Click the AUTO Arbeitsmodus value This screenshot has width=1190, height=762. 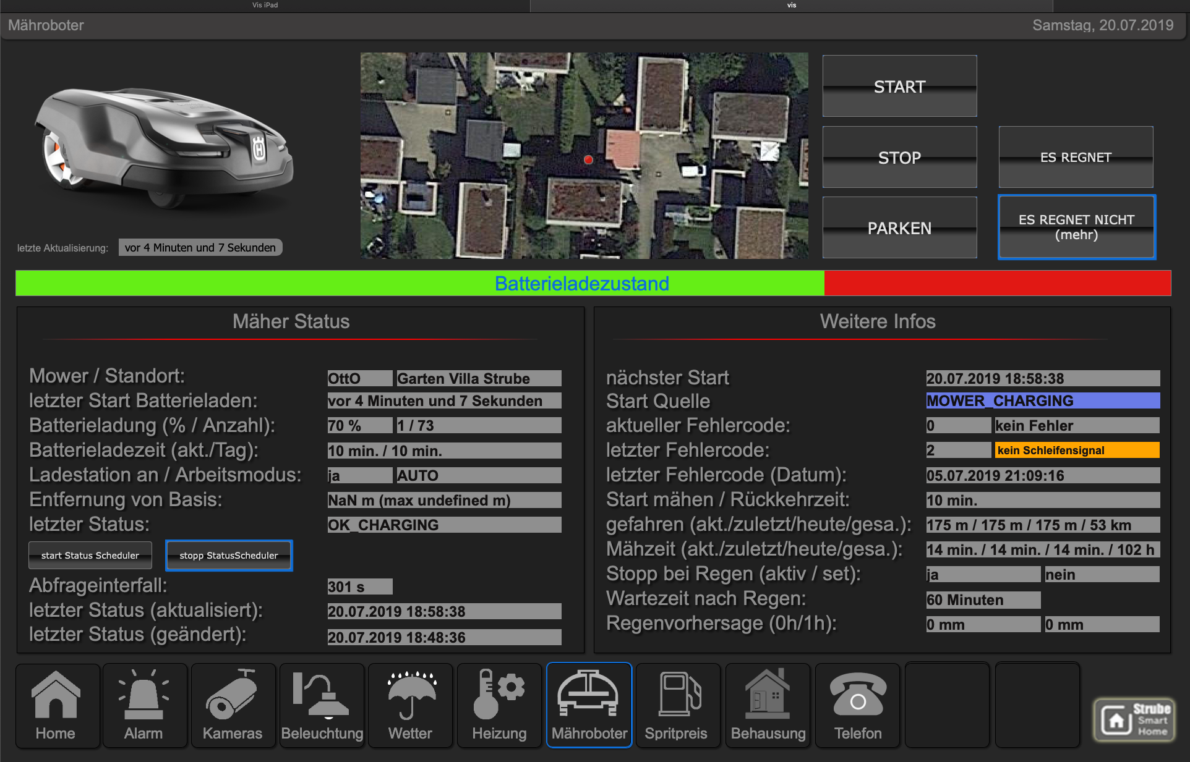pyautogui.click(x=479, y=475)
